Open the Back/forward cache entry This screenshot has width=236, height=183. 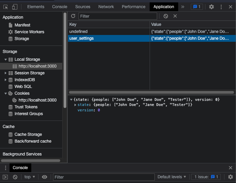33,141
